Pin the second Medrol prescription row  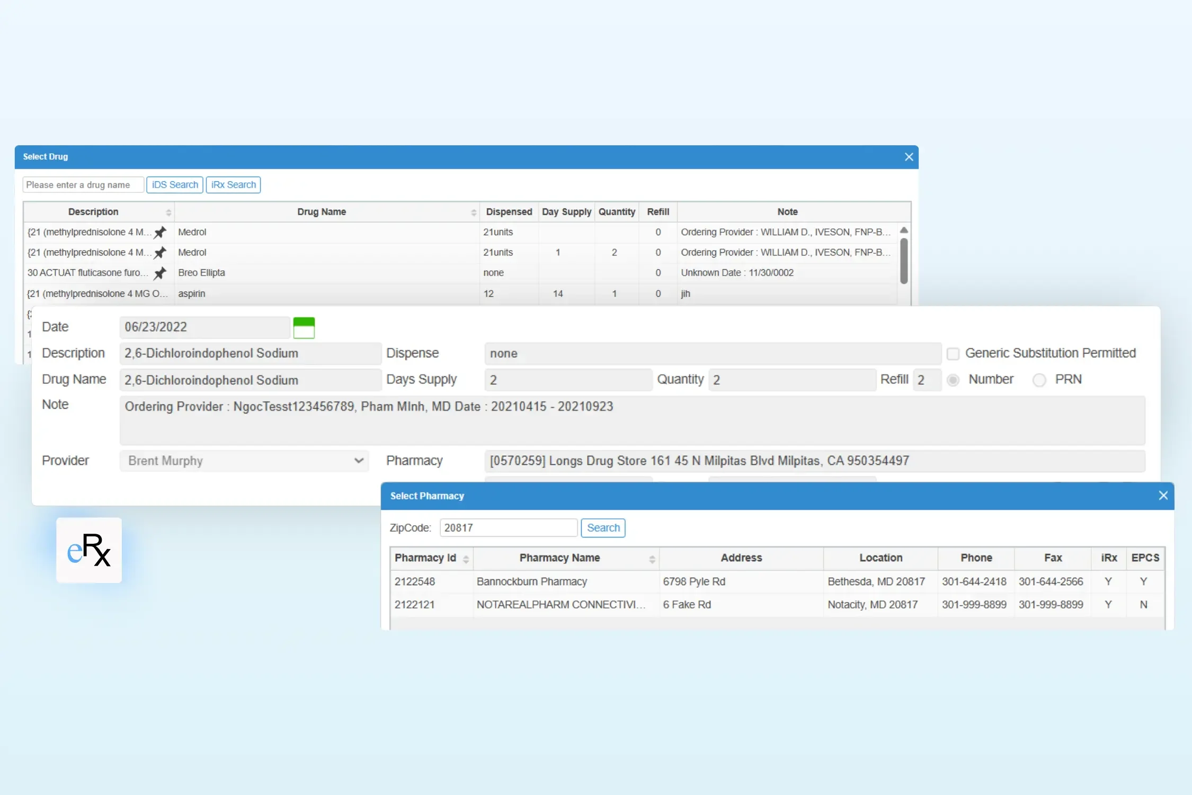point(160,252)
